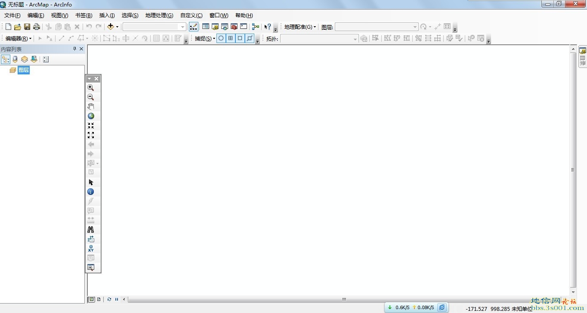Click Fixed Zoom Out outward arrows icon
The width and height of the screenshot is (587, 313).
(91, 135)
